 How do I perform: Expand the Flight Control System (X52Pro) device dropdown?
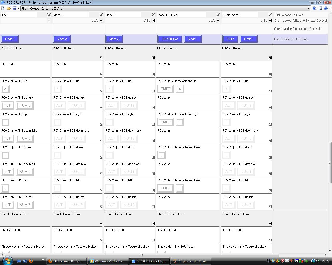309,9
